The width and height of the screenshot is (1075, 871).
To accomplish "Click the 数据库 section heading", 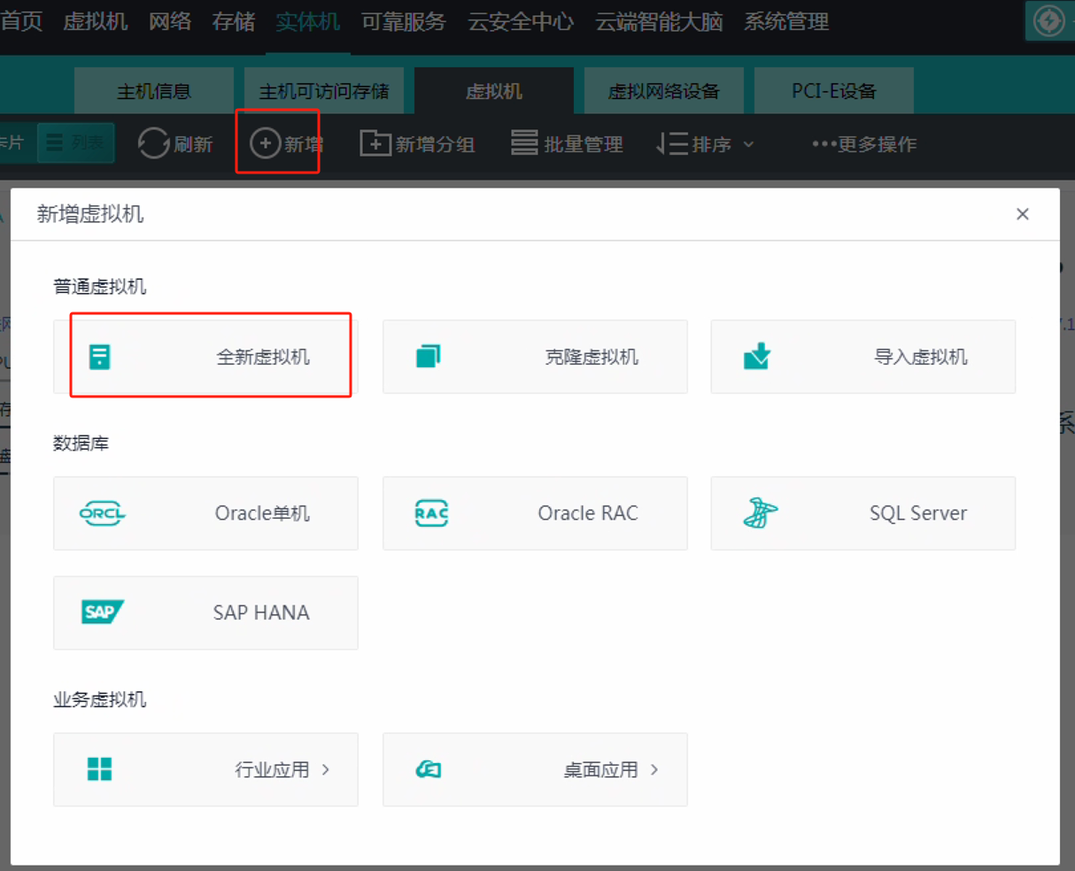I will coord(81,443).
